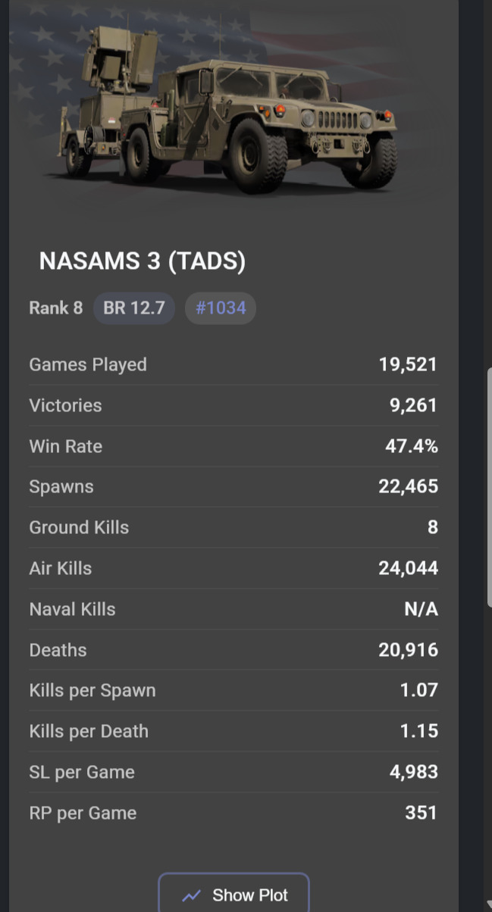Viewport: 492px width, 912px height.
Task: Select the Kills per Spawn row
Action: point(233,690)
